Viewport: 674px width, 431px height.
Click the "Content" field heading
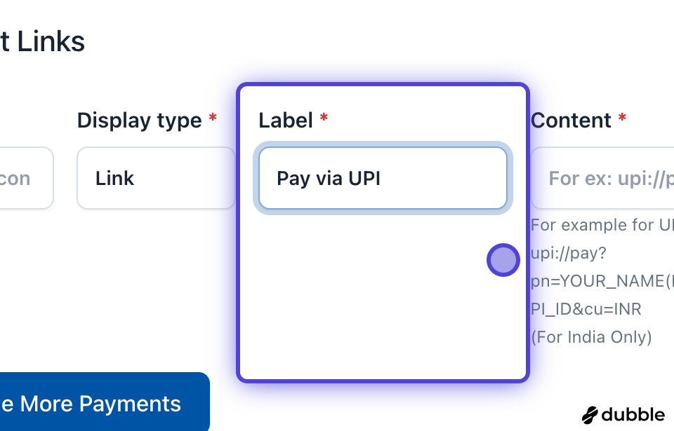[x=571, y=121]
